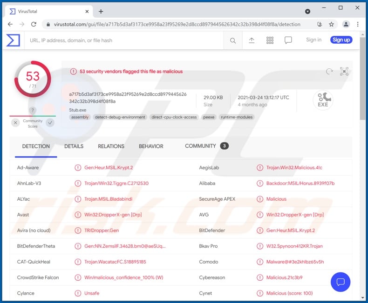Reload the page with refresh icon
The width and height of the screenshot is (368, 303).
[x=34, y=24]
